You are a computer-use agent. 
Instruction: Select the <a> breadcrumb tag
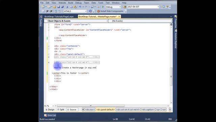164,109
